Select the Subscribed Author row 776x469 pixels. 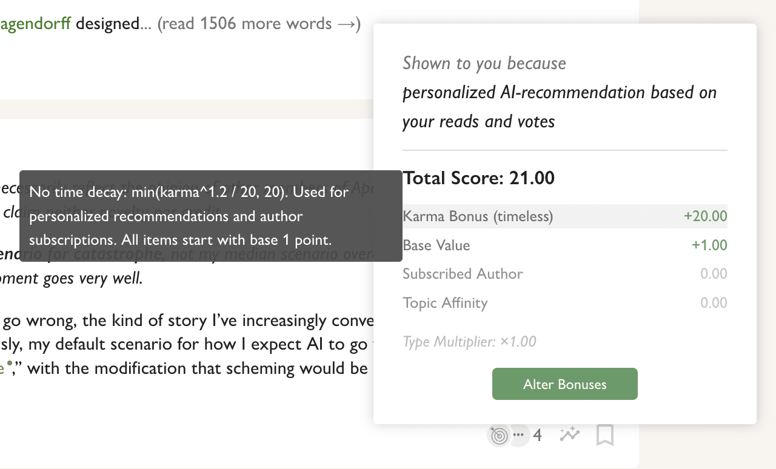[x=463, y=274]
